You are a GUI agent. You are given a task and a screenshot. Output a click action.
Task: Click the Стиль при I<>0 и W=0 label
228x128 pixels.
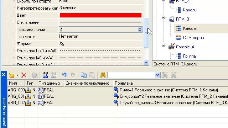click(36, 51)
